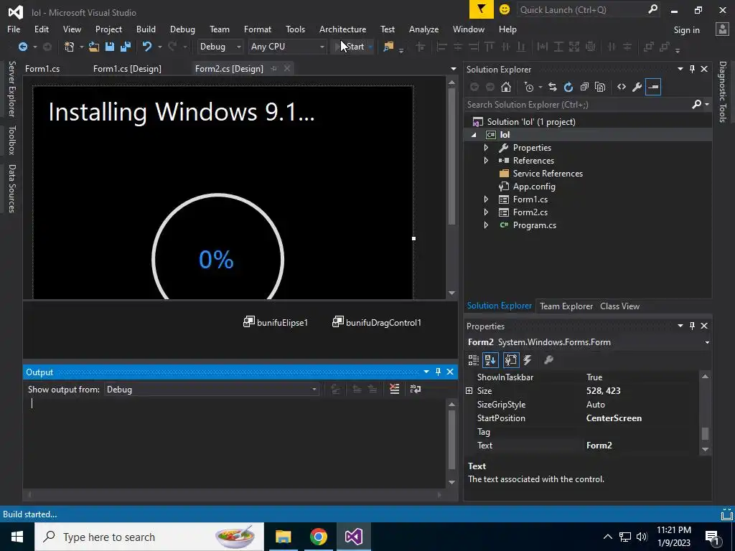The image size is (735, 551).
Task: Open the Server Explorer side tab
Action: 11,88
